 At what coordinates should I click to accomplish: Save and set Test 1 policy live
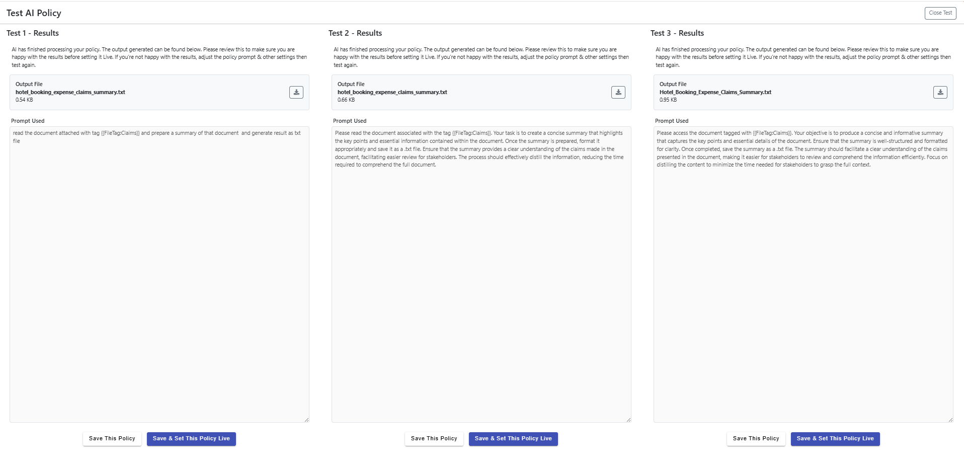[x=191, y=439]
